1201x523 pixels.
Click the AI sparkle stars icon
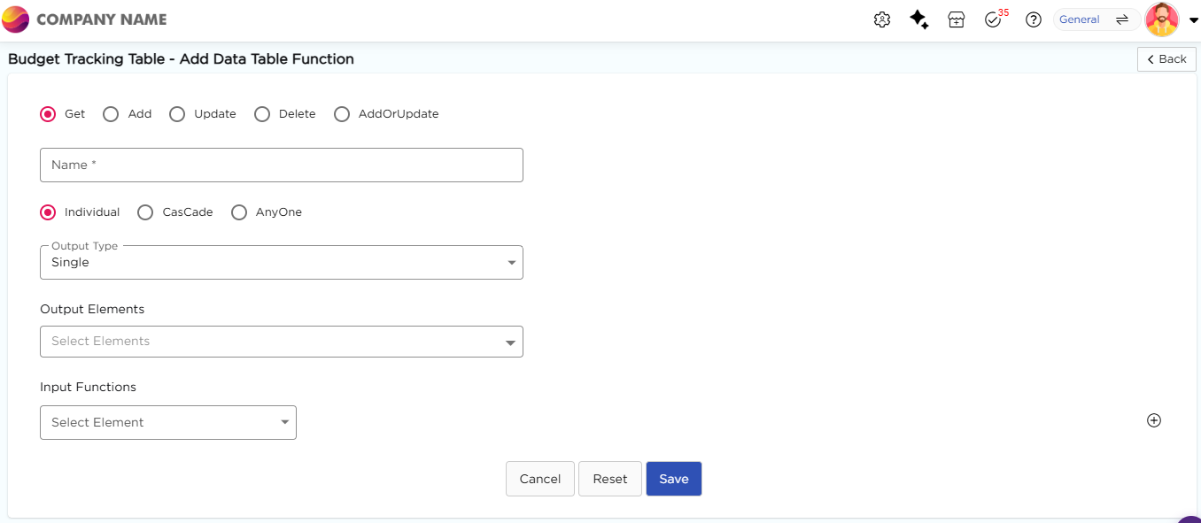(919, 19)
